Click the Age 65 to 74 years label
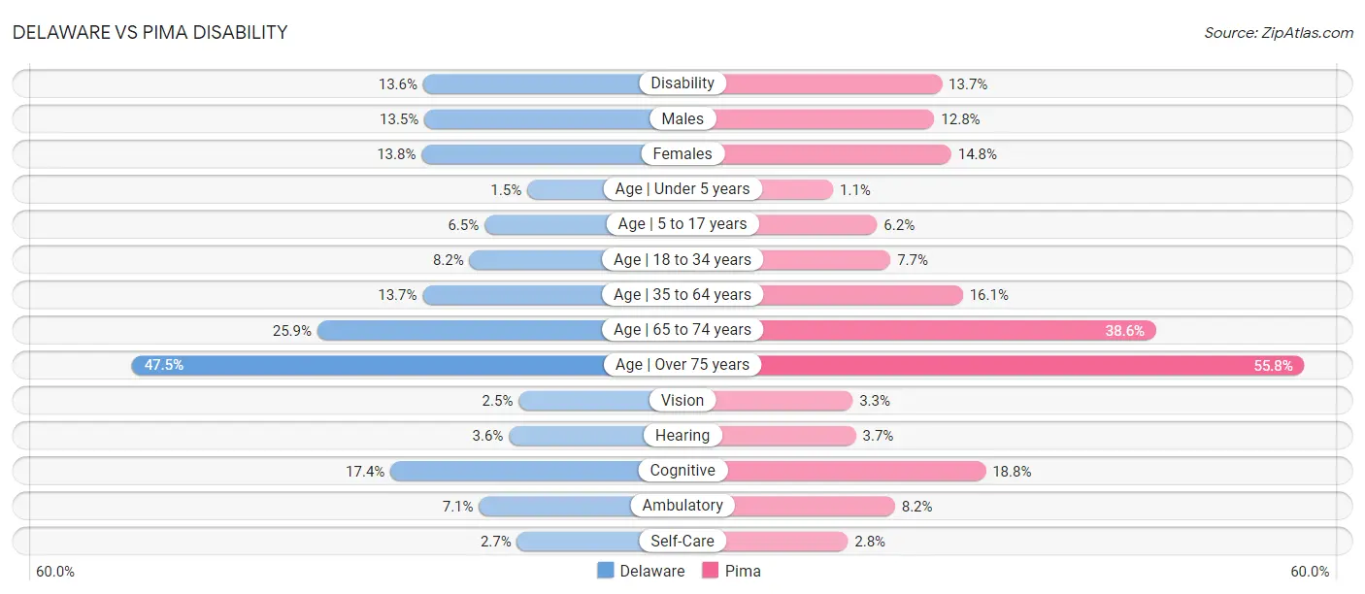The width and height of the screenshot is (1365, 594). coord(682,330)
